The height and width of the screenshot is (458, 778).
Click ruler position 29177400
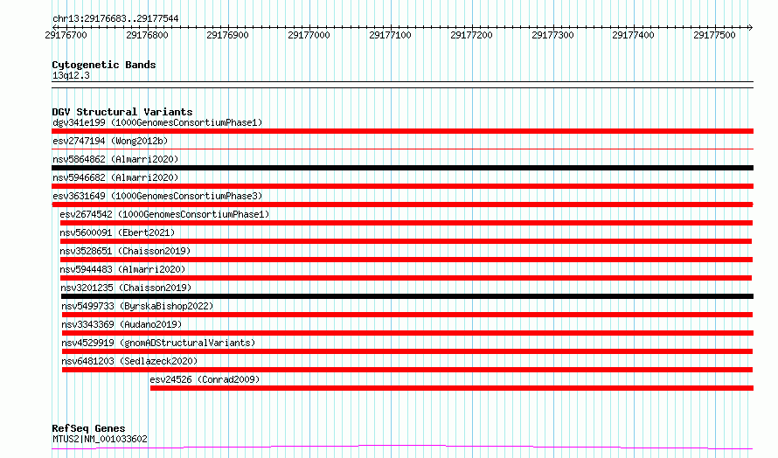634,35
